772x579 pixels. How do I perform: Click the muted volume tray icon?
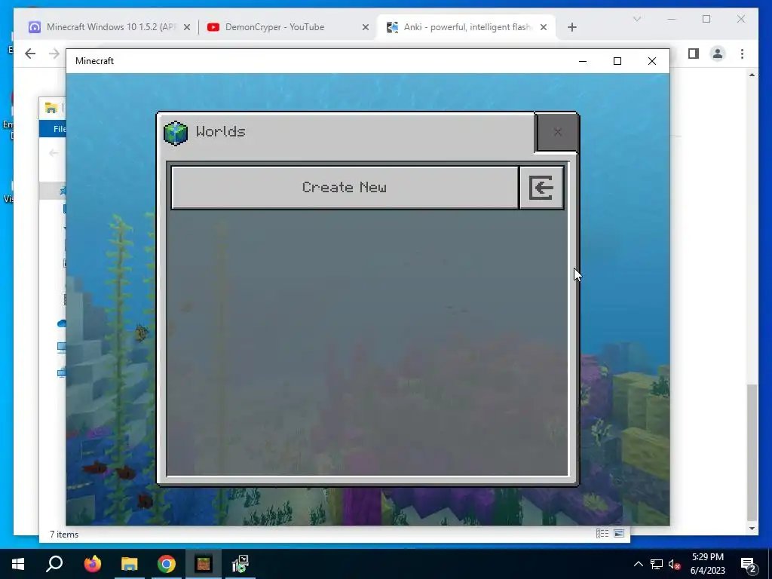pyautogui.click(x=675, y=564)
